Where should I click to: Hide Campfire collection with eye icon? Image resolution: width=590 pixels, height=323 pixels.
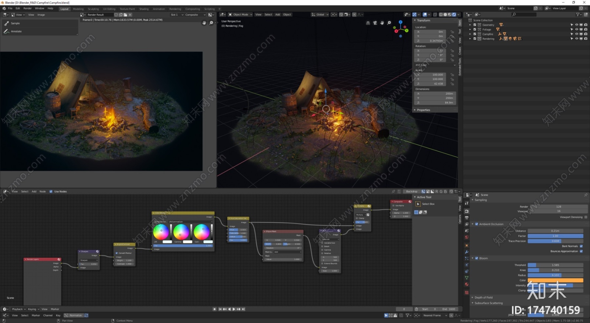(x=576, y=34)
